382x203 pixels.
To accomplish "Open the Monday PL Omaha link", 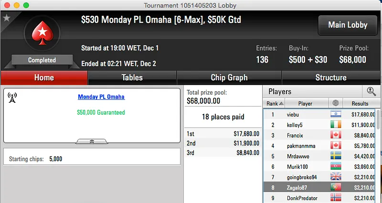I will 101,97.
